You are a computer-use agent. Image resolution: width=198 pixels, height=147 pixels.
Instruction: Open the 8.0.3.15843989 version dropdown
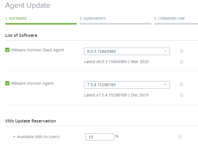(127, 51)
